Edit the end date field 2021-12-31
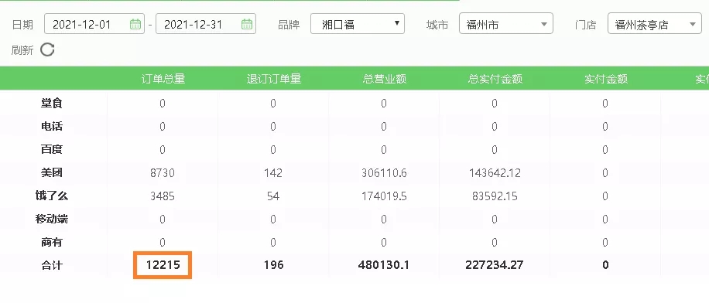 (206, 24)
